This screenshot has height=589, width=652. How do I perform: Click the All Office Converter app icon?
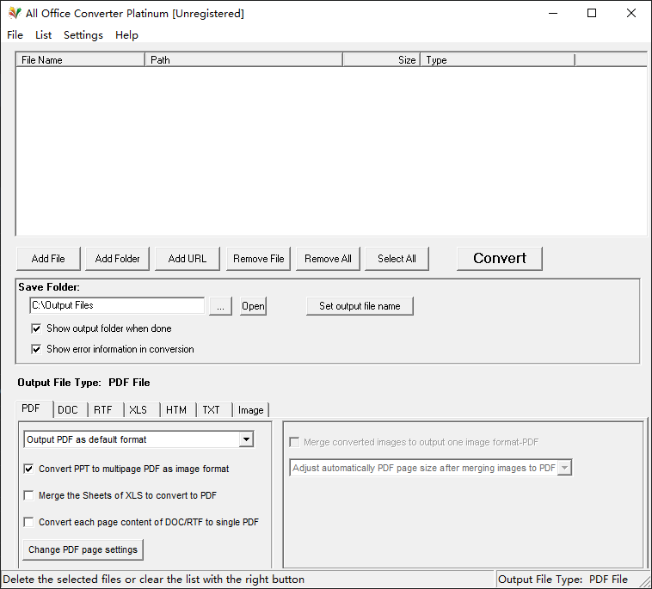click(x=15, y=13)
